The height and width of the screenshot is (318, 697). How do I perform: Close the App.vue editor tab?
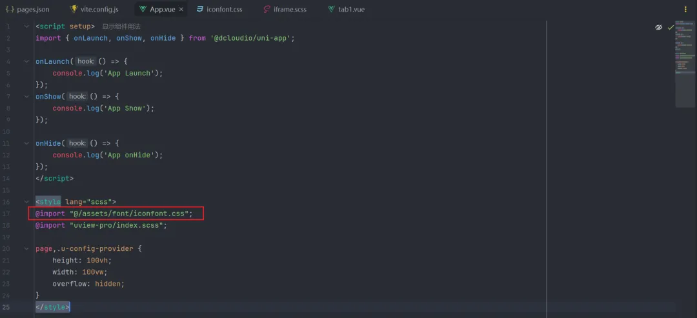tap(181, 9)
